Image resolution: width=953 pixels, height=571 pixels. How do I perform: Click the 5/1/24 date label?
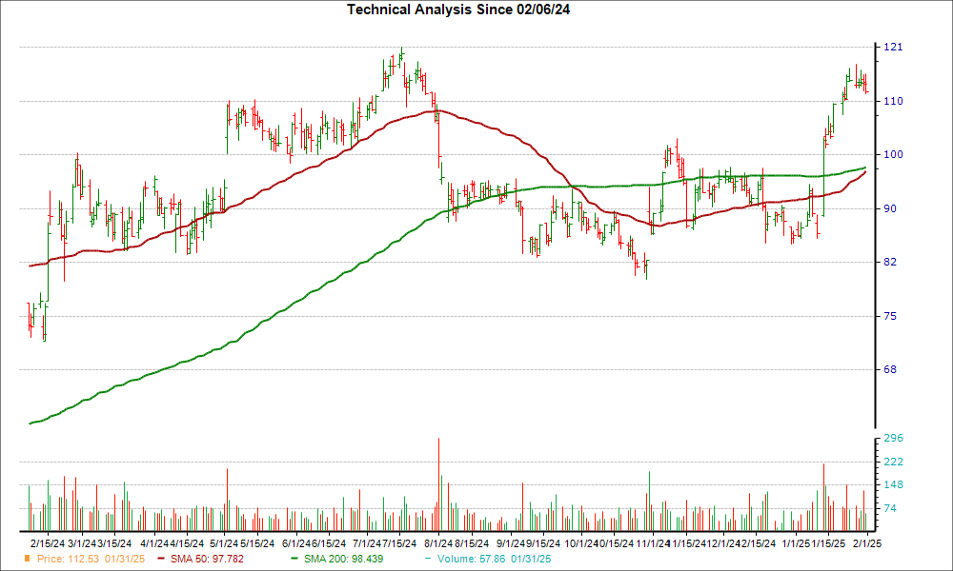(x=224, y=543)
